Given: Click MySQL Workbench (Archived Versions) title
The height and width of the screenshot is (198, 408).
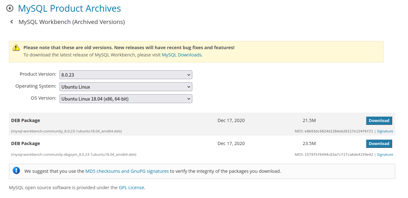Looking at the screenshot, I should [x=72, y=22].
